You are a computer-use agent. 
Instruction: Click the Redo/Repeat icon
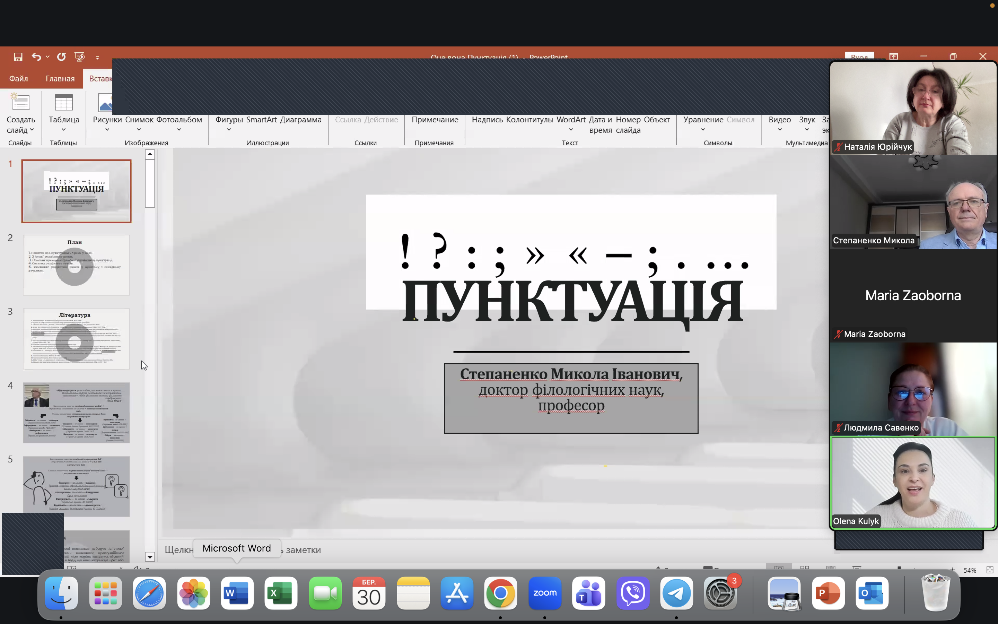click(61, 57)
